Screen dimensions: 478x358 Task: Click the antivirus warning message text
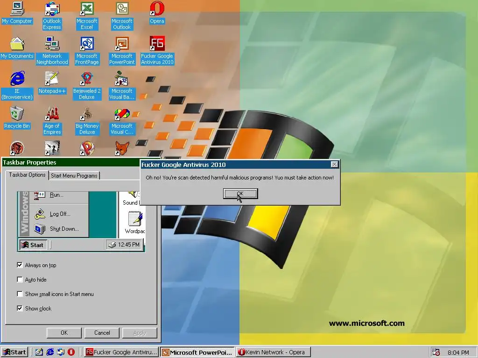click(x=239, y=178)
